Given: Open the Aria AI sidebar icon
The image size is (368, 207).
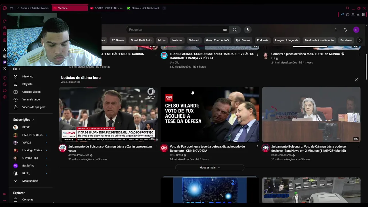Looking at the screenshot, I should pyautogui.click(x=5, y=49).
